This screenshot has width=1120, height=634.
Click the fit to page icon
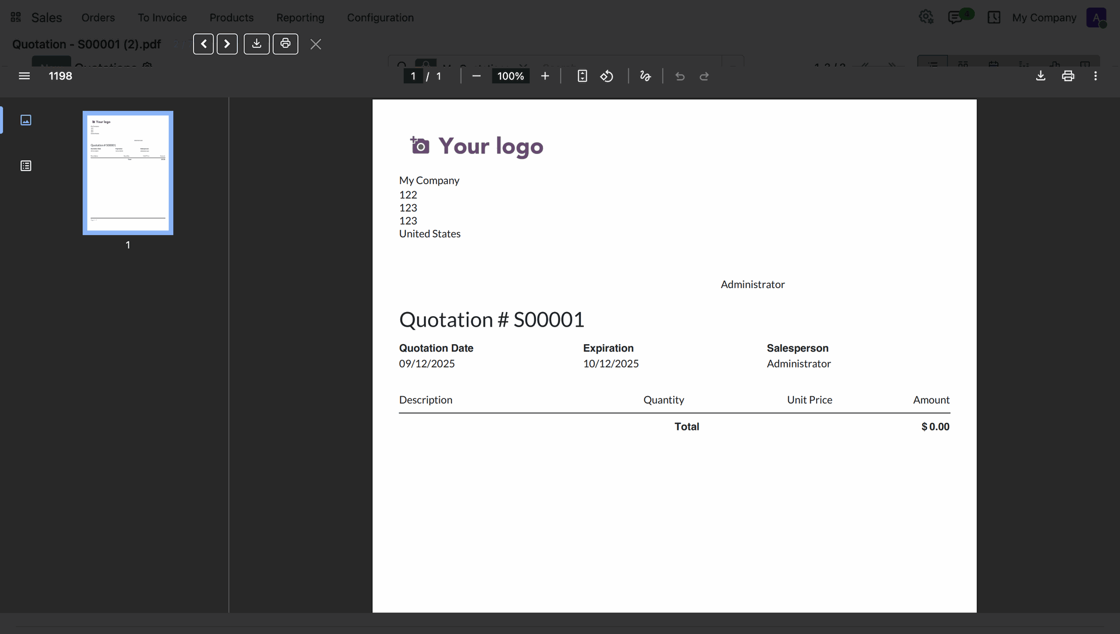point(582,76)
